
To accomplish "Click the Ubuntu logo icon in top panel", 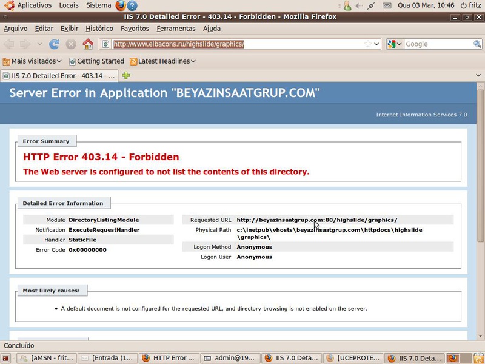I will (9, 5).
